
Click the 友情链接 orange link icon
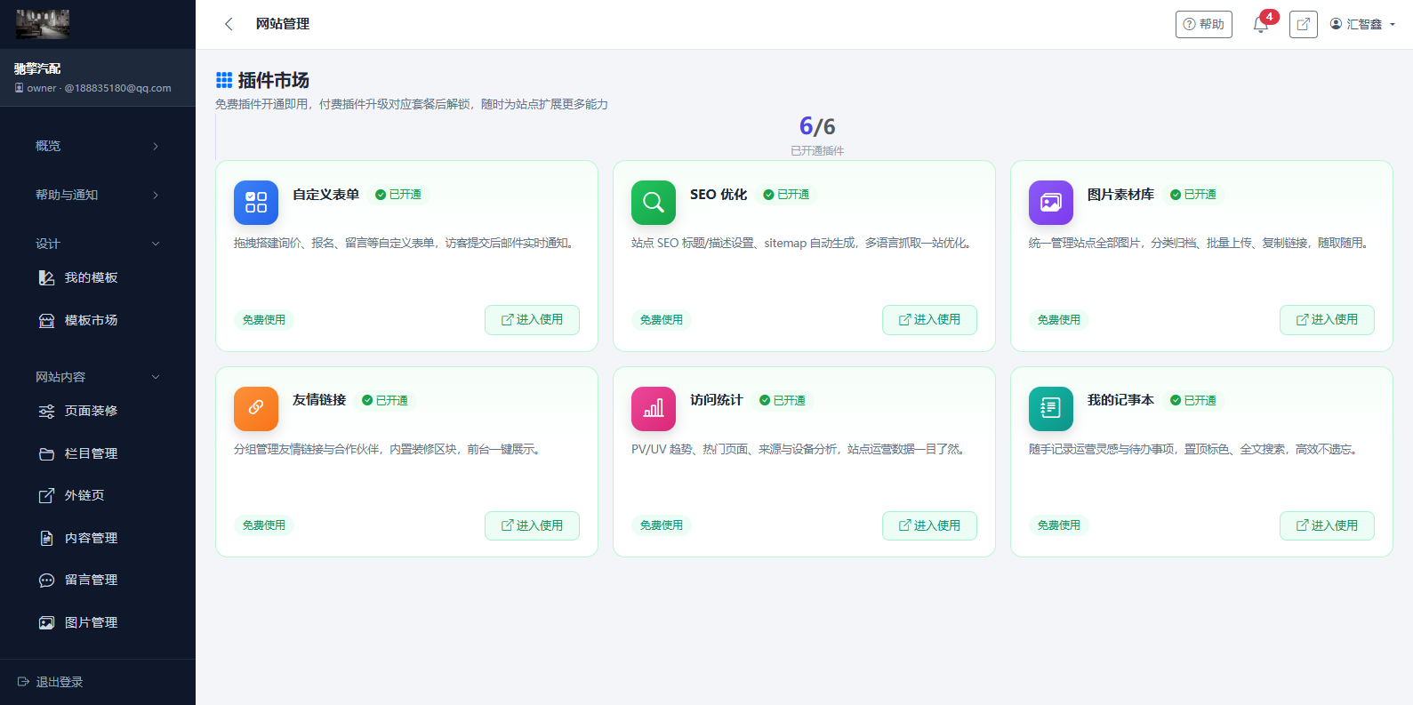[256, 408]
